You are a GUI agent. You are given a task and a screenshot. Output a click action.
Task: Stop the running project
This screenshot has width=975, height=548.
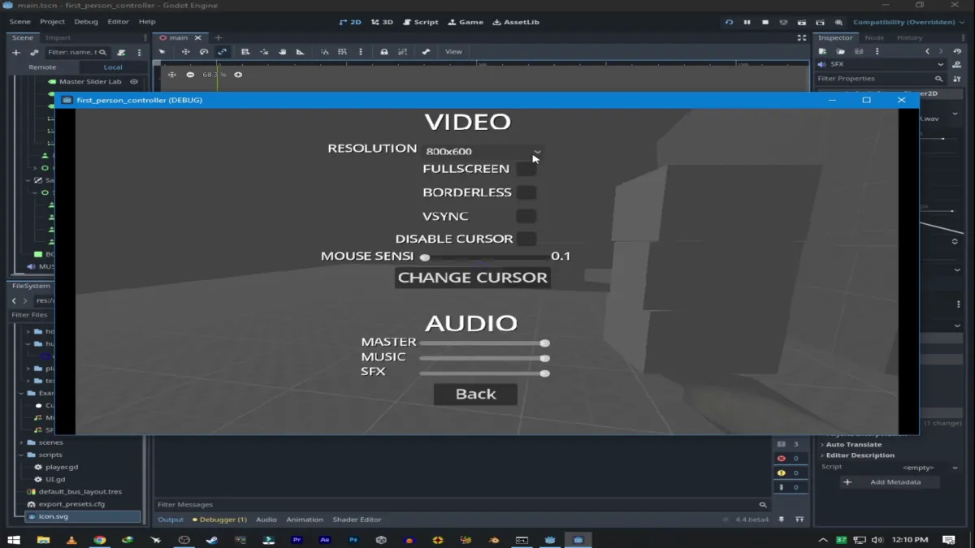pos(765,22)
